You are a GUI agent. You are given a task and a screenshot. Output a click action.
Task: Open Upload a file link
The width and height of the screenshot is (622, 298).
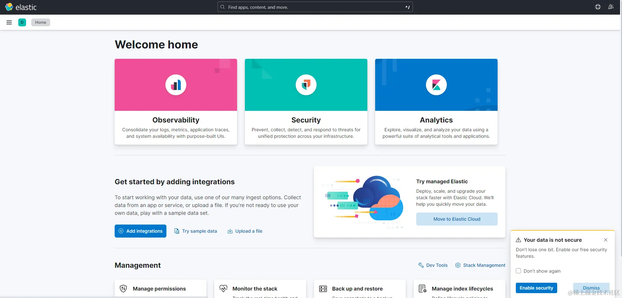245,231
